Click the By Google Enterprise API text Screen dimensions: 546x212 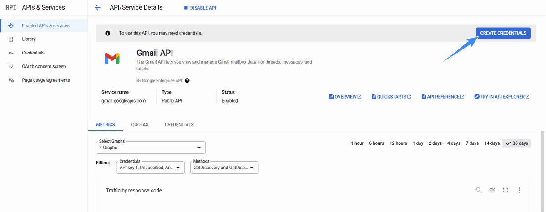(159, 80)
